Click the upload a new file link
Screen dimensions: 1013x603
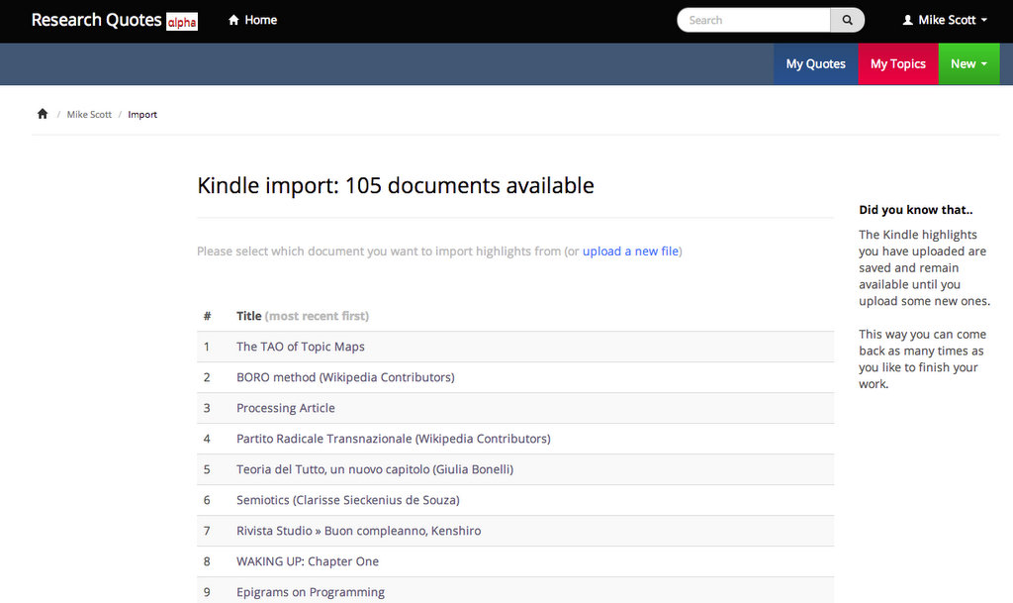[x=630, y=251]
